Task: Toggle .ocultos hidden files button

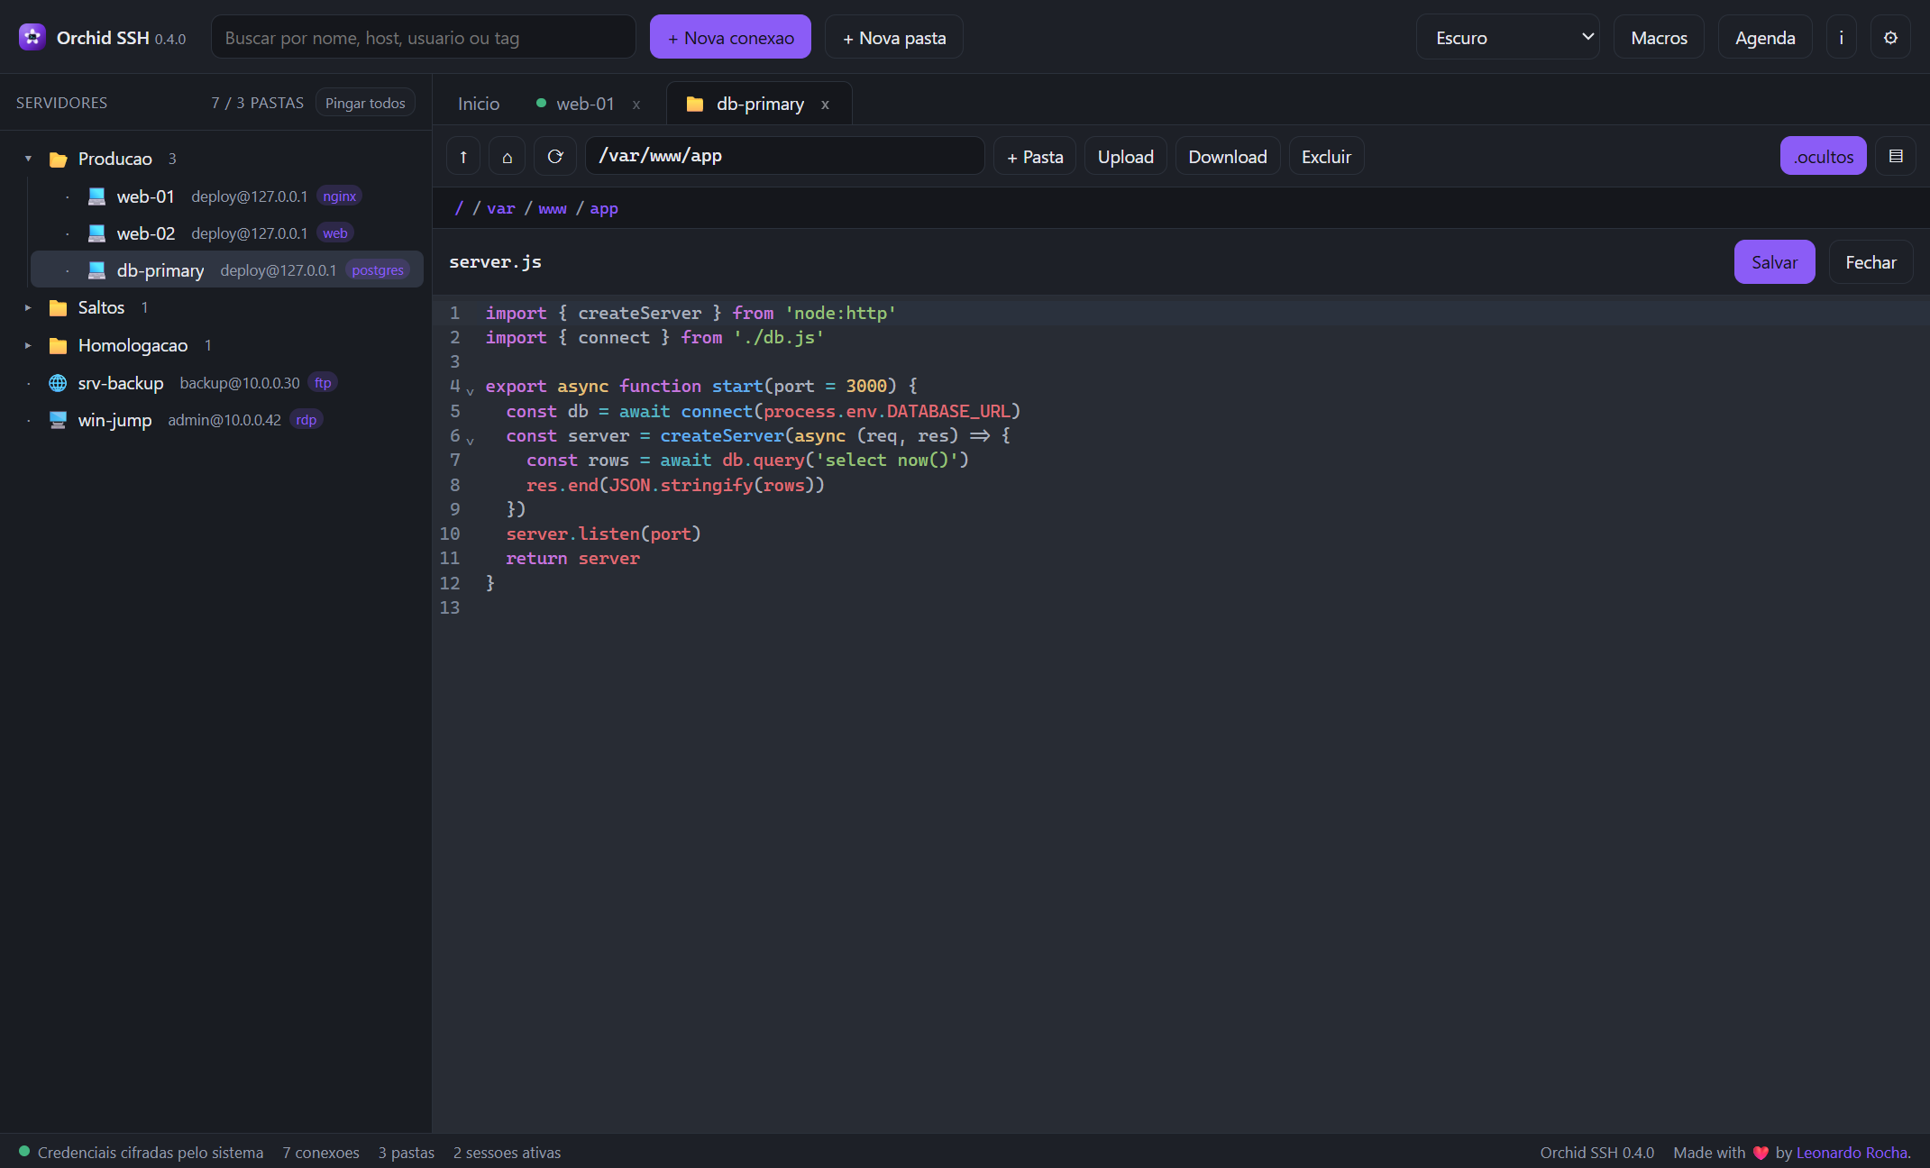Action: click(x=1823, y=156)
